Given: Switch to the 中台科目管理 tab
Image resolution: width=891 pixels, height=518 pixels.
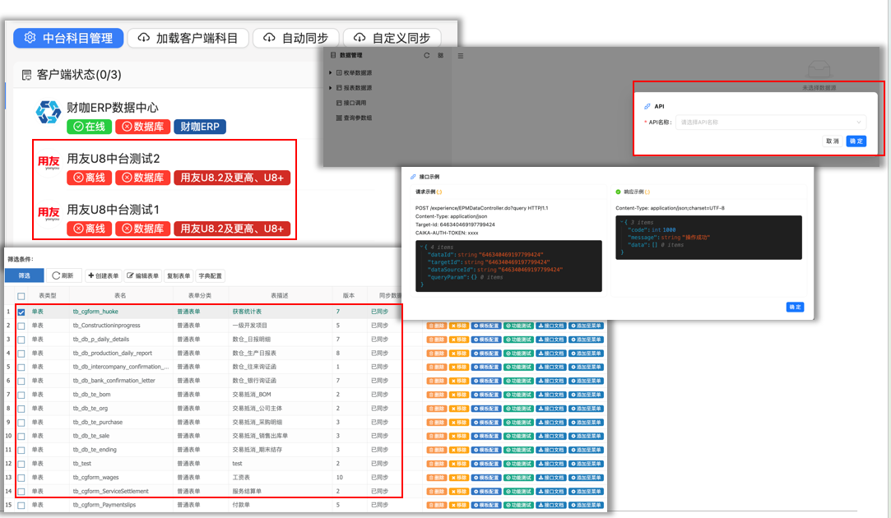Looking at the screenshot, I should (x=68, y=38).
